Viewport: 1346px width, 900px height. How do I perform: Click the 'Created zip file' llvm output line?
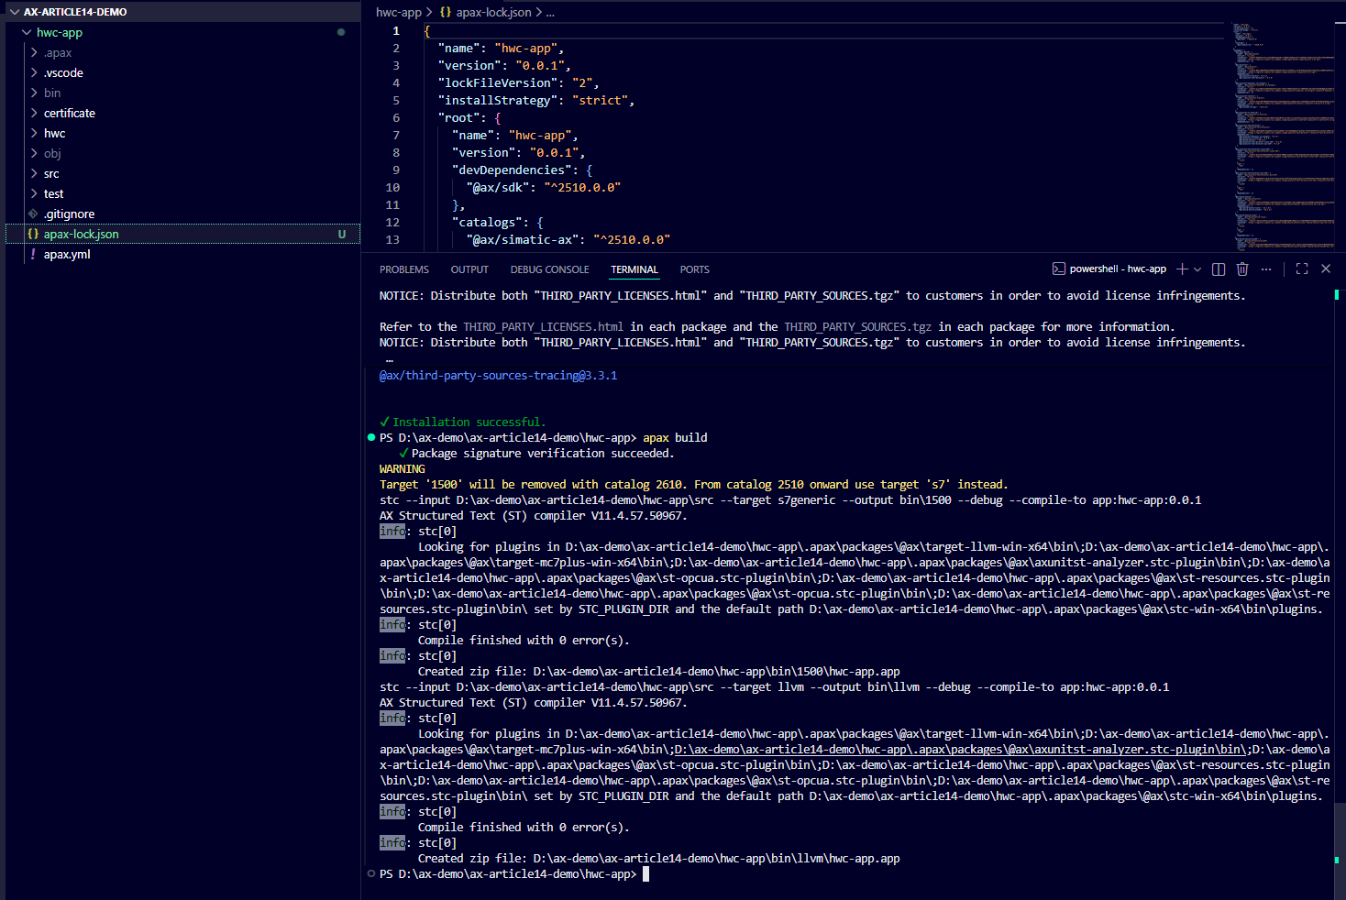[x=659, y=858]
